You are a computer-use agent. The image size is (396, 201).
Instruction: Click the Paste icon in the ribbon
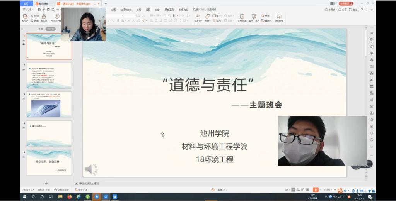pos(25,17)
